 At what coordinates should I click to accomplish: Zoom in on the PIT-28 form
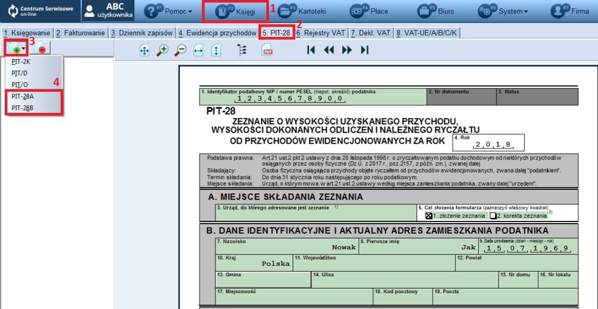click(162, 50)
